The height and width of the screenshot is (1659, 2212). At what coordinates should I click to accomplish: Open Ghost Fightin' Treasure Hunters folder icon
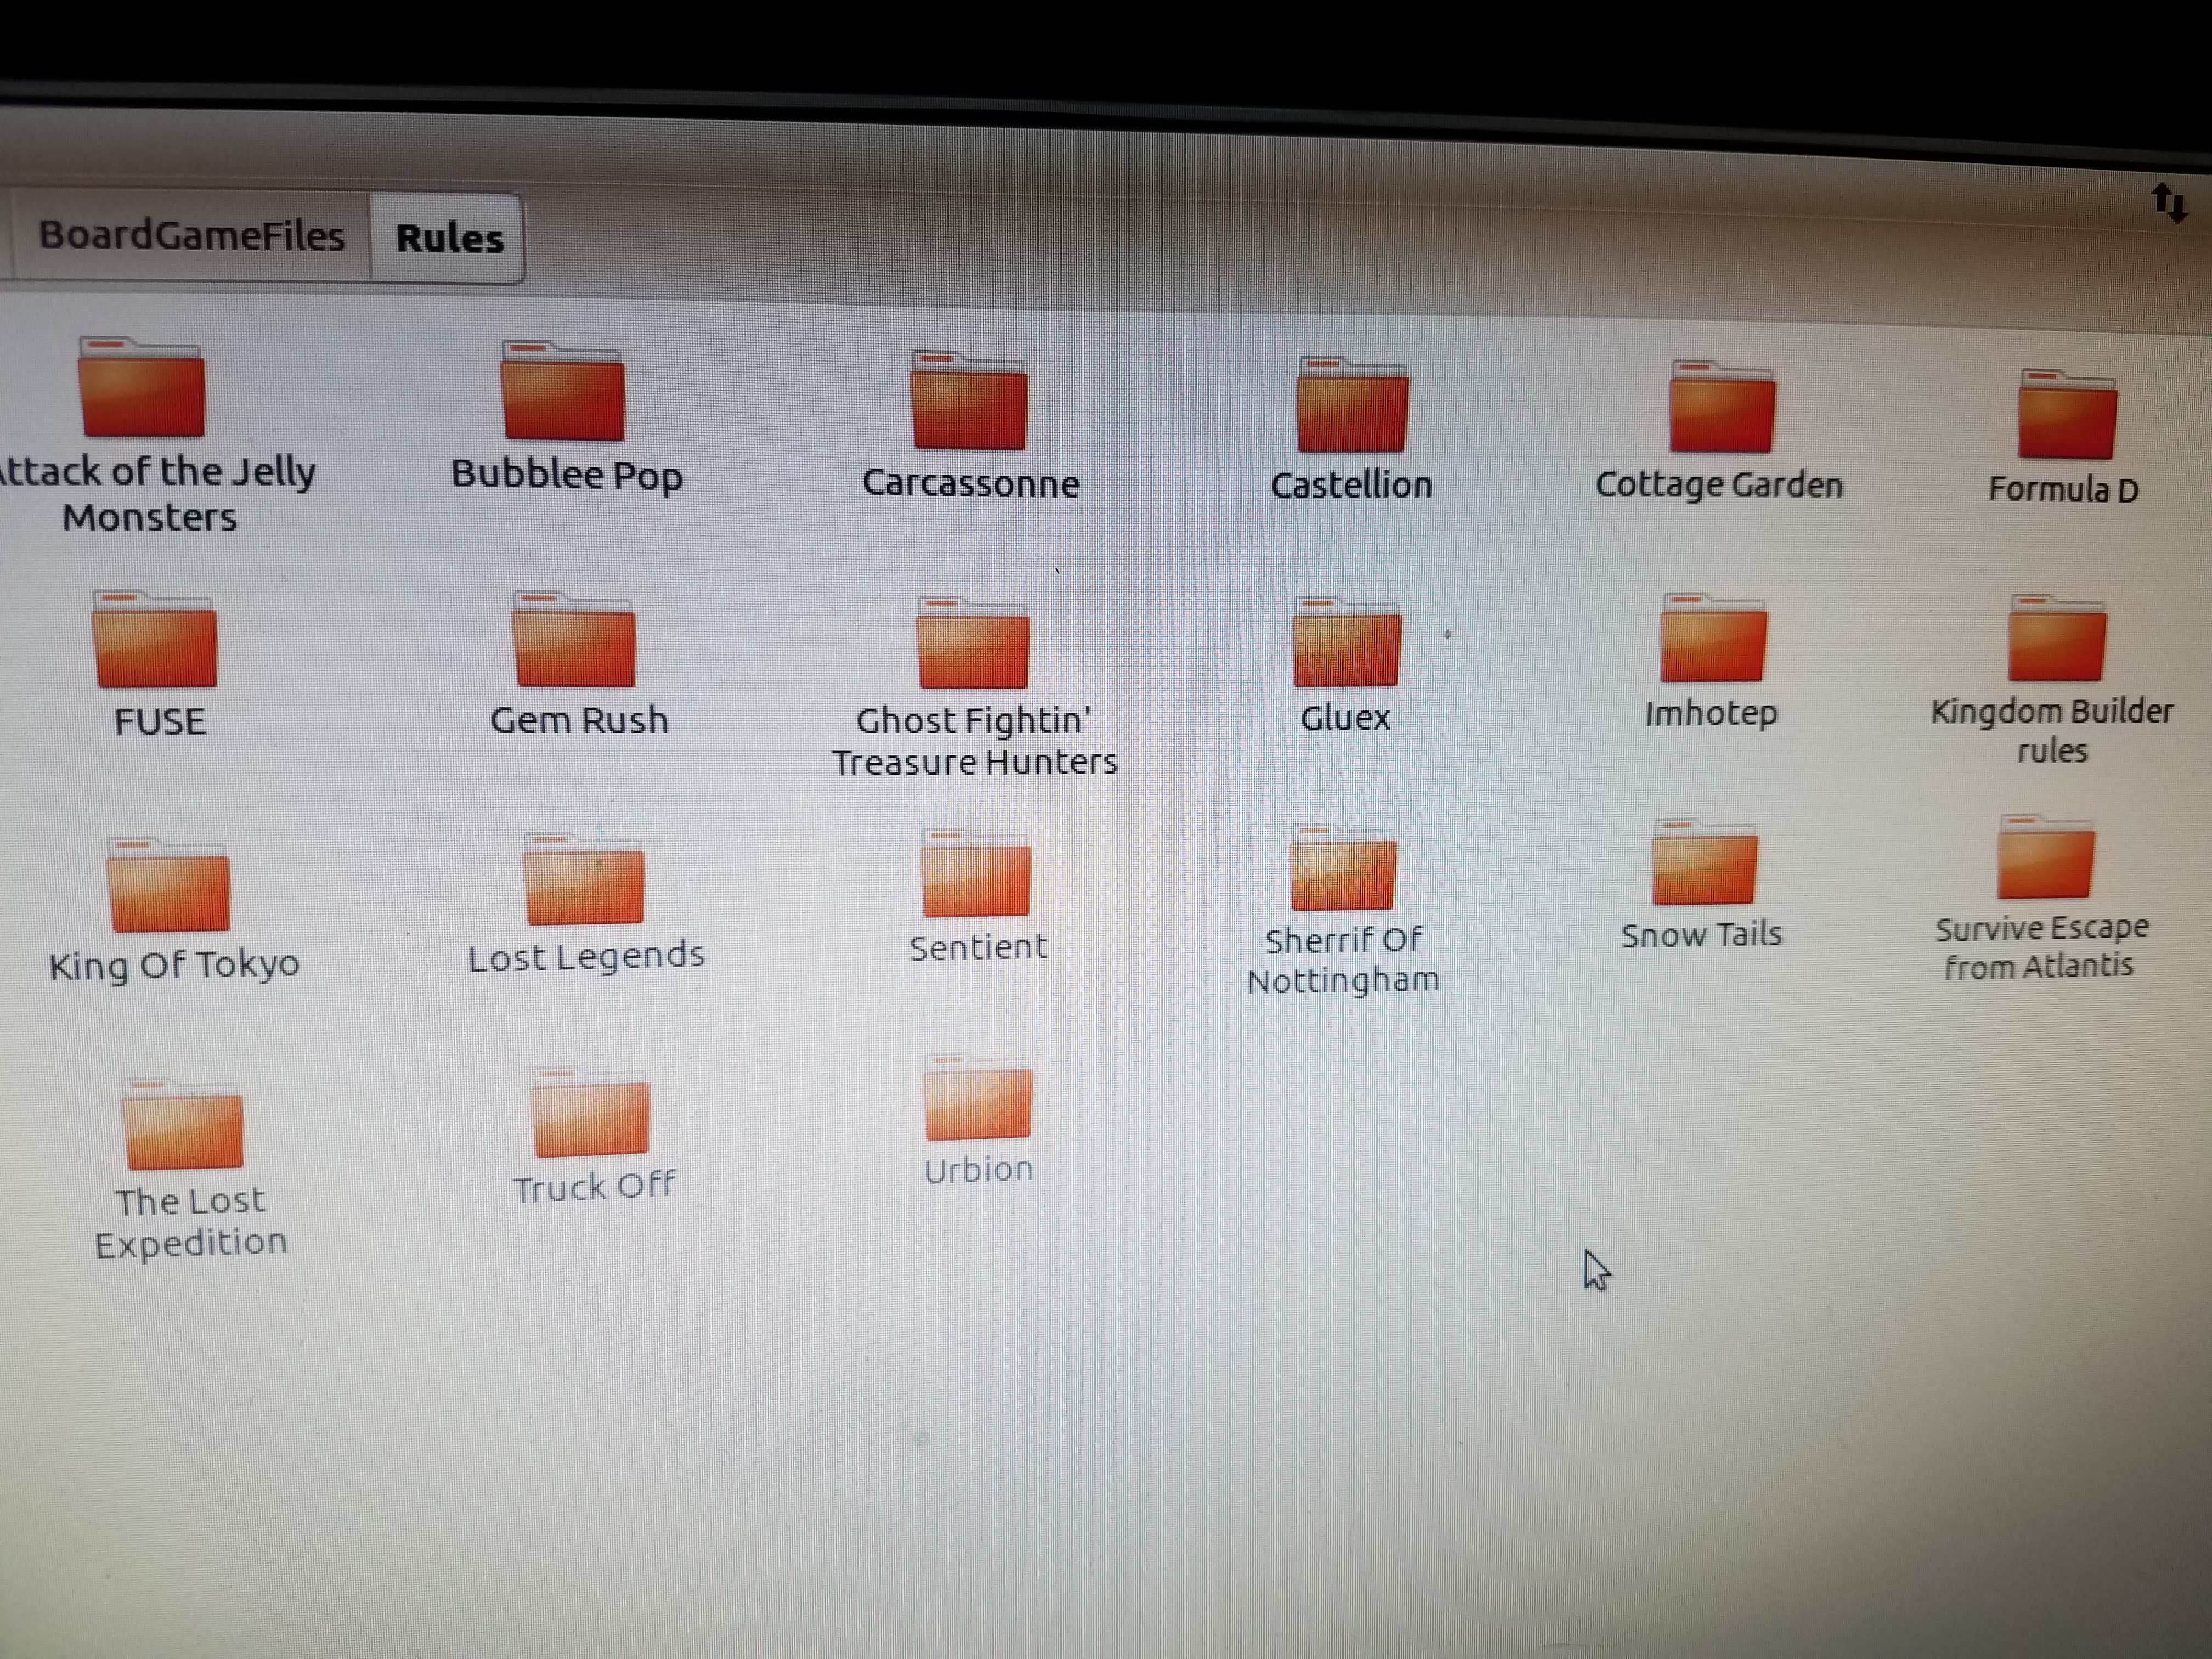tap(972, 643)
